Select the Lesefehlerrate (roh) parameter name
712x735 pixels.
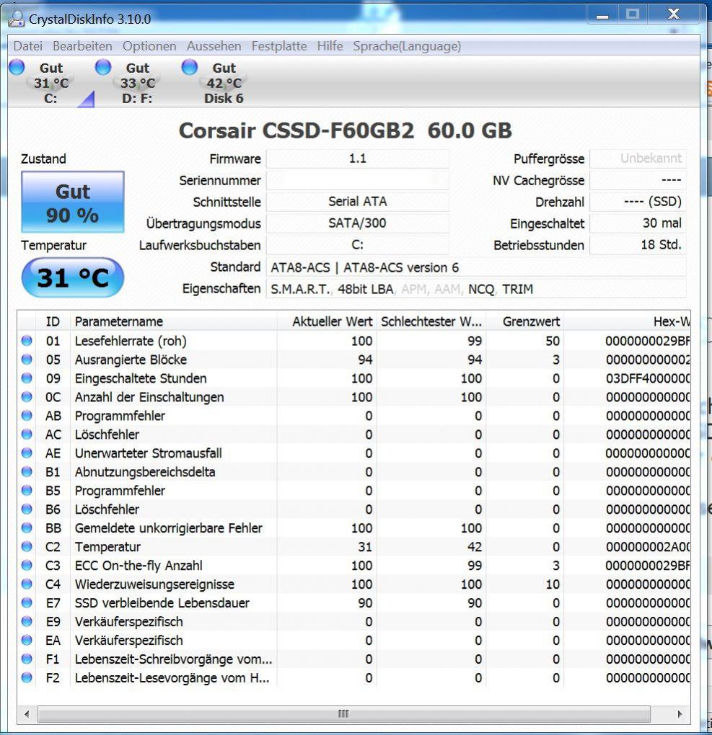point(131,341)
